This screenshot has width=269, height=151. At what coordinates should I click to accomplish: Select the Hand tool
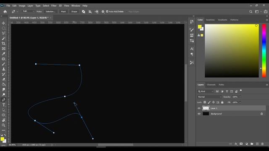pyautogui.click(x=3, y=120)
